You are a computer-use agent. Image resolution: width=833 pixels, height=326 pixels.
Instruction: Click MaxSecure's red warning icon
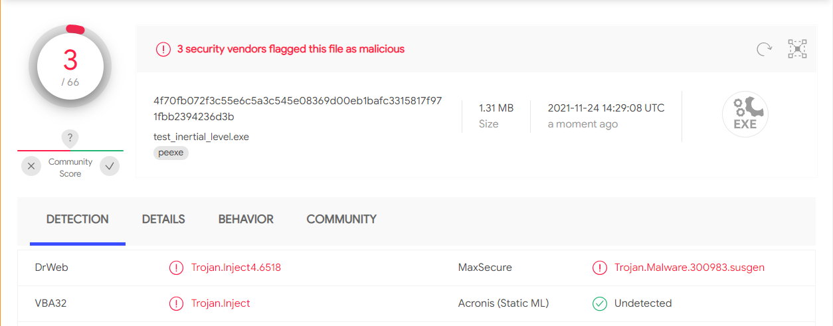pos(600,268)
